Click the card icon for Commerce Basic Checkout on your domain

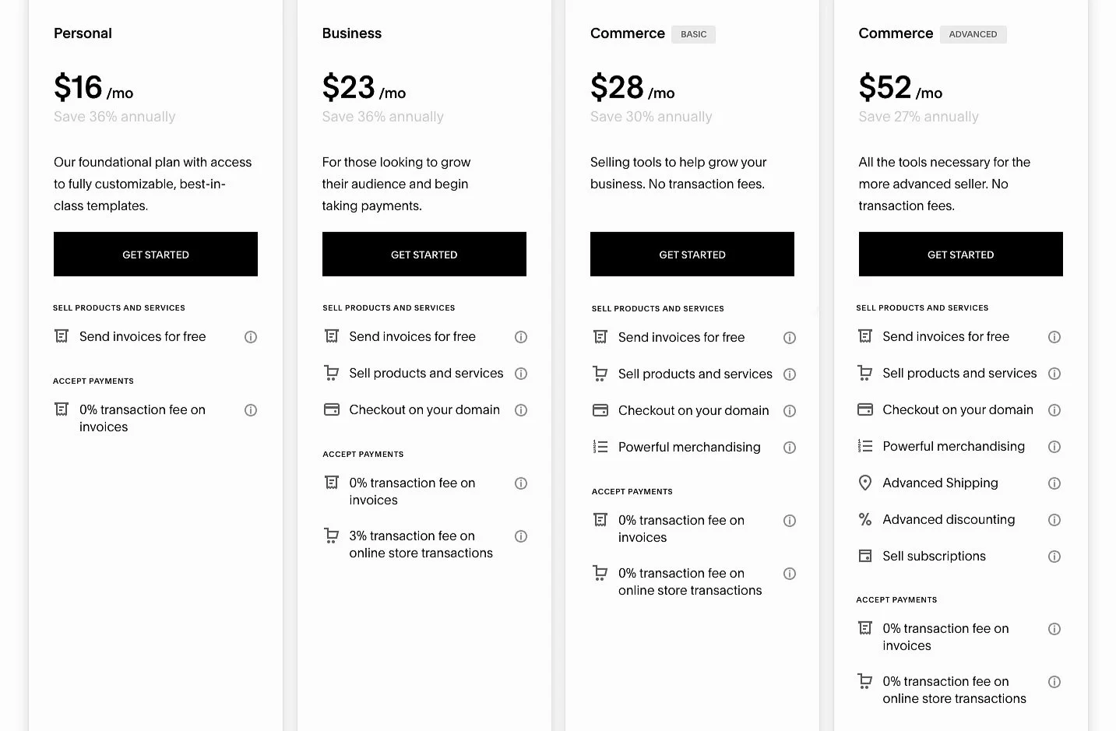coord(600,410)
